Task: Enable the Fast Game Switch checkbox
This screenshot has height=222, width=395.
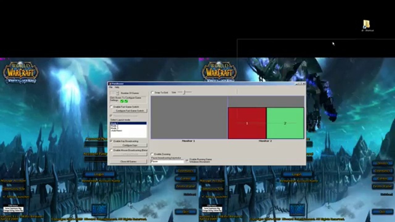Action: coord(111,107)
